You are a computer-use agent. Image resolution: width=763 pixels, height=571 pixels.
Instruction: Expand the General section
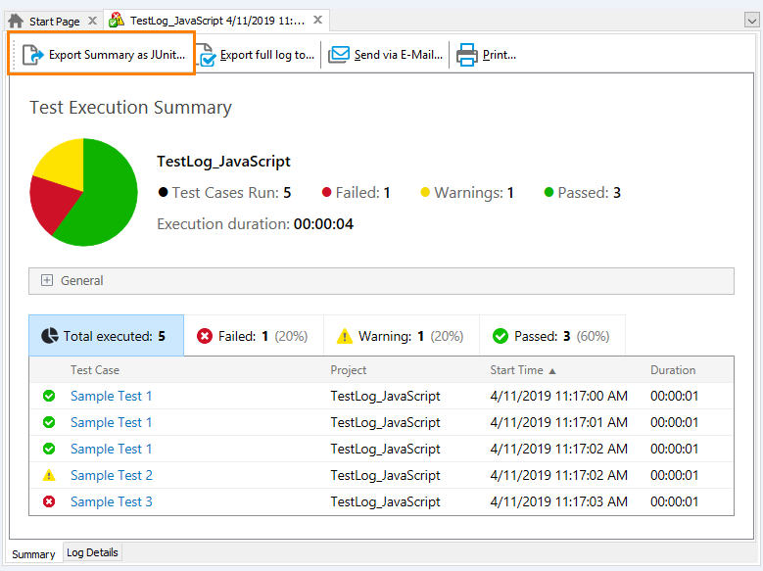(46, 280)
